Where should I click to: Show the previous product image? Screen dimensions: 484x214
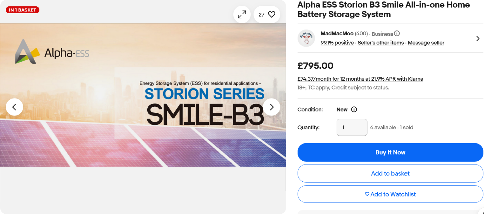[14, 107]
